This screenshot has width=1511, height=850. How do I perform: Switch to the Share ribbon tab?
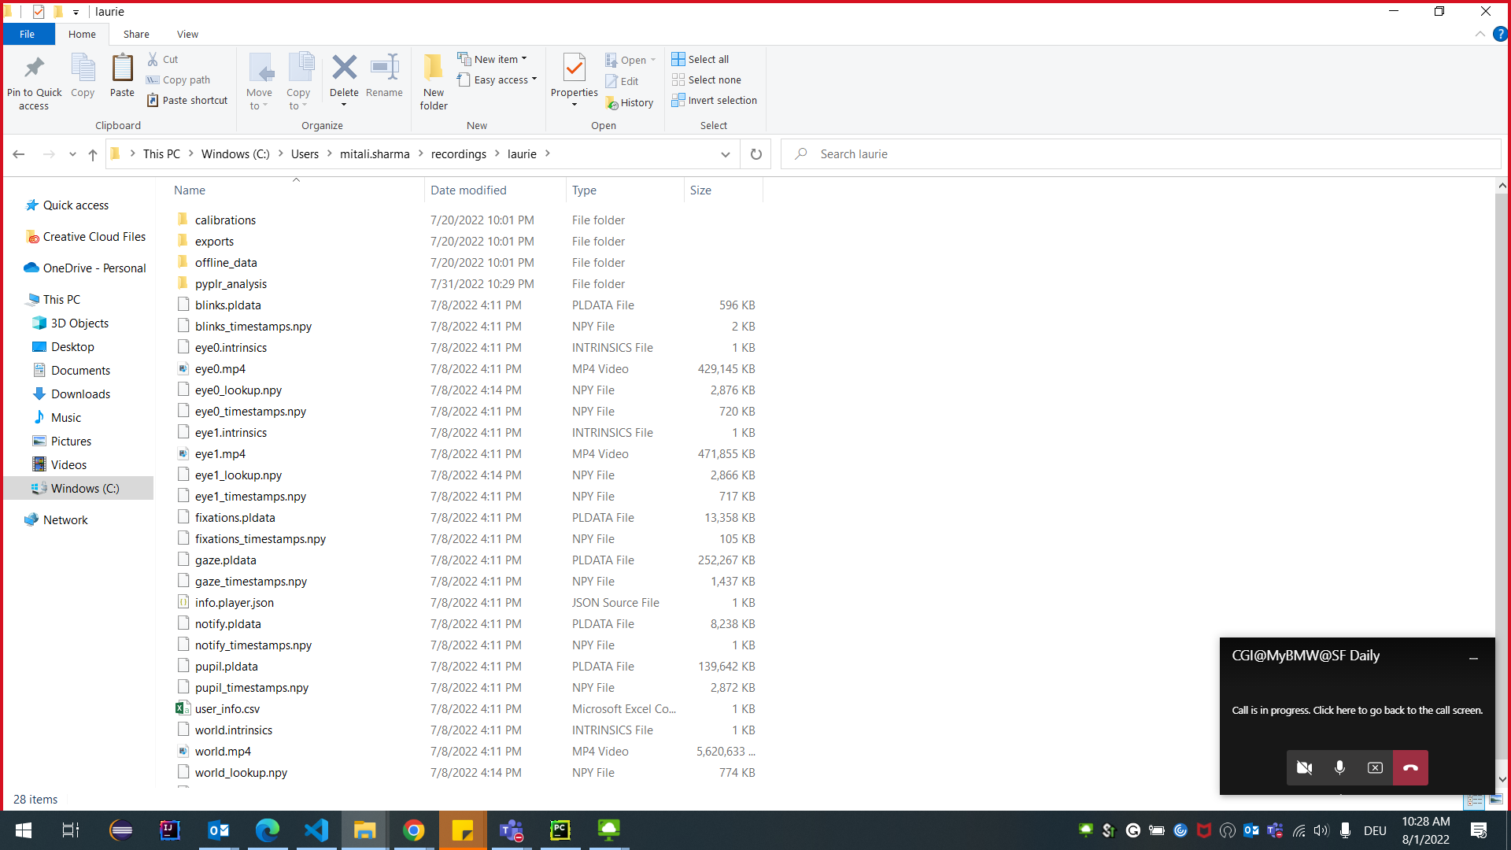[x=136, y=34]
